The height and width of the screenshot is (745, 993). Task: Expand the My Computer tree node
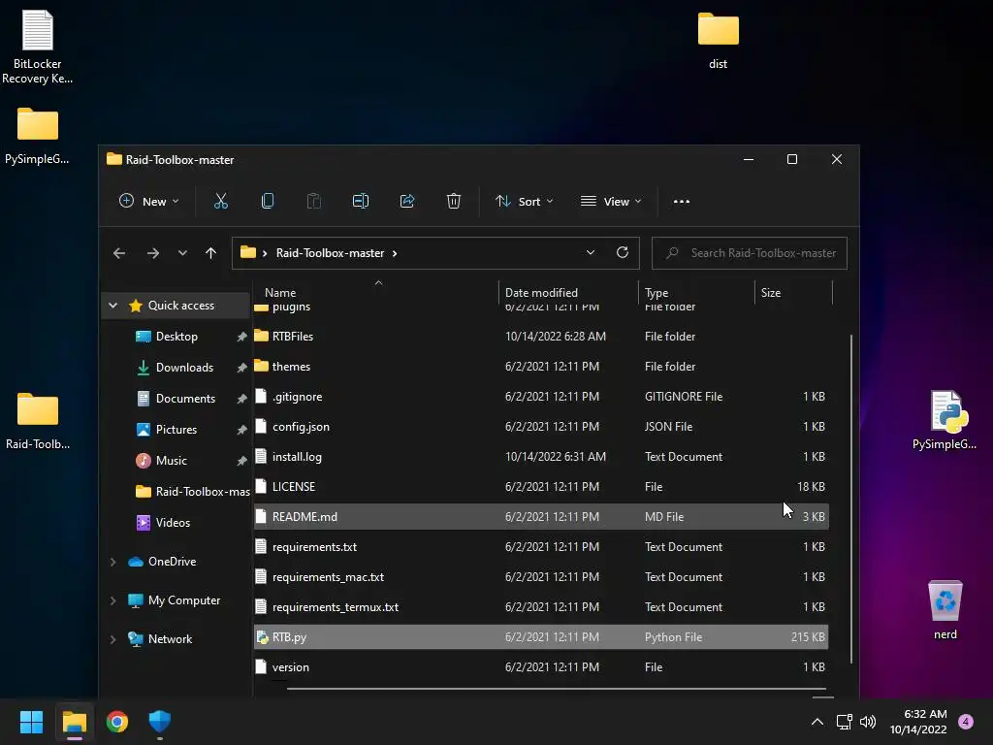[x=112, y=600]
